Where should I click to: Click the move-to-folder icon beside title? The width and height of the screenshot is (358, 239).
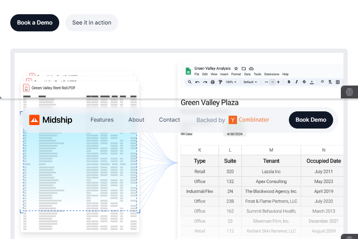click(x=244, y=68)
